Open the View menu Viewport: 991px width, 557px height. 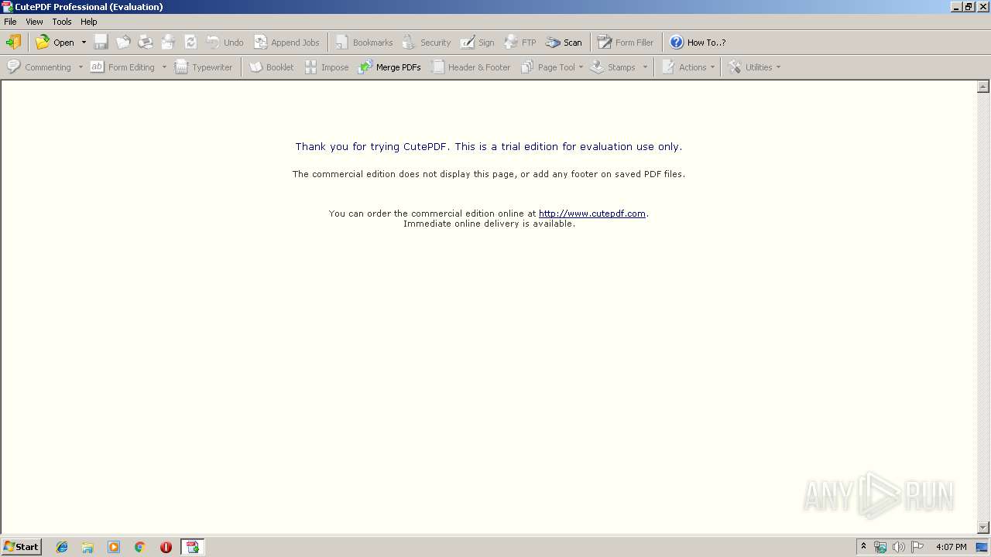point(34,22)
